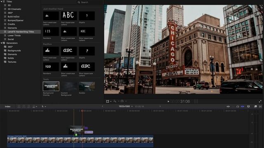Screen dimensions: 264x148
Task: Select Pacifico Glyphs question mark thumbnail
Action: [87, 51]
